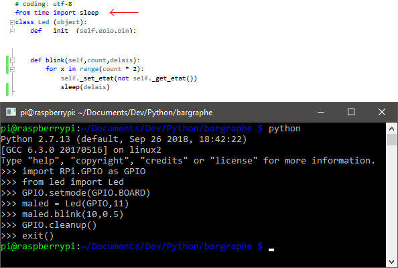
Task: Click the 'GPIO.cleanup()' terminal line
Action: (59, 225)
